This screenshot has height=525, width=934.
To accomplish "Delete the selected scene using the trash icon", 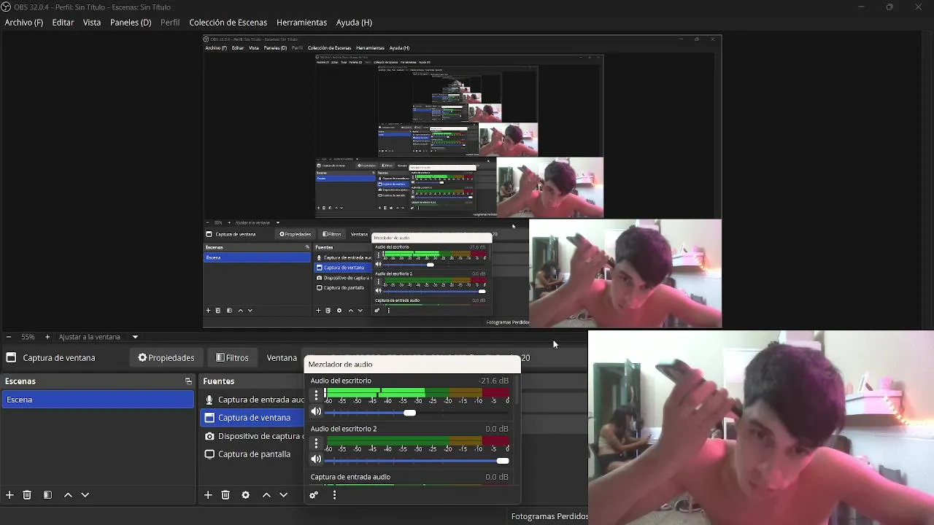I will pos(27,494).
